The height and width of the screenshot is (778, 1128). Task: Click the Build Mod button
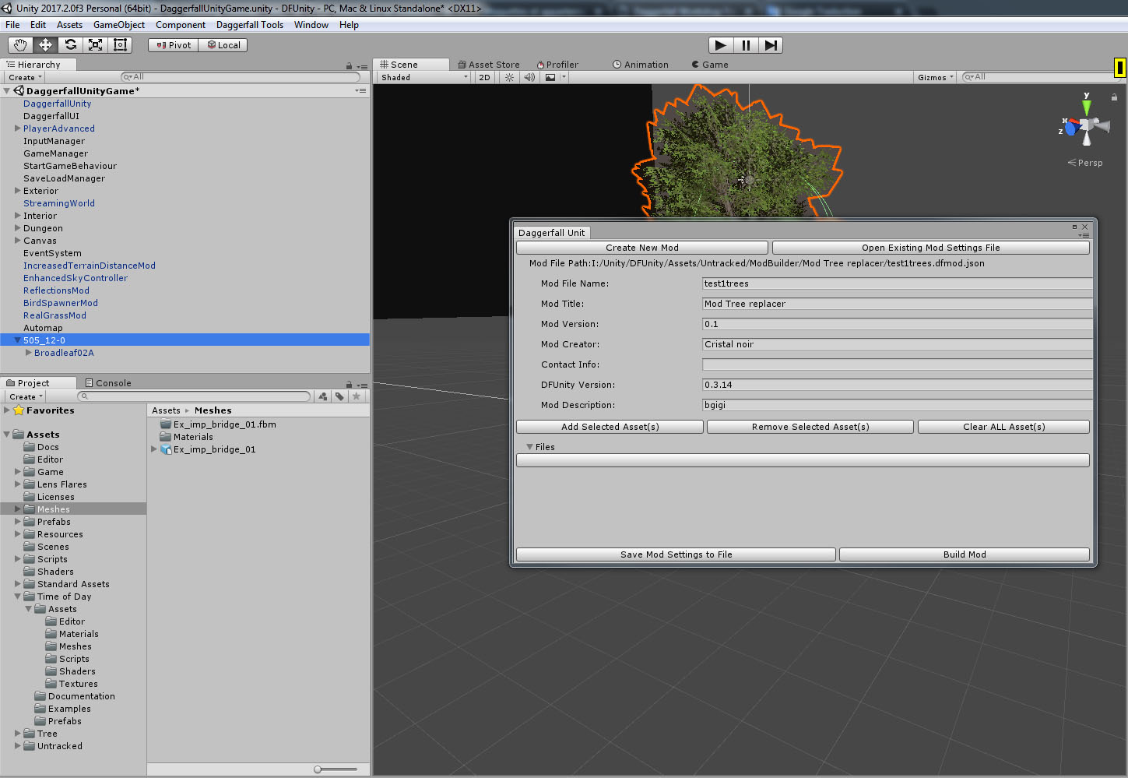[964, 554]
